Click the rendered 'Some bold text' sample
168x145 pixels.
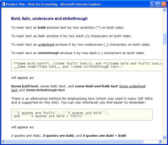click(x=25, y=86)
